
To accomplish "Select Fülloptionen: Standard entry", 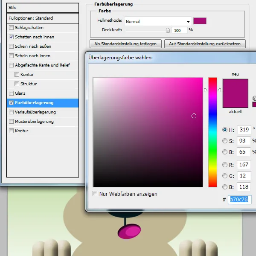I will (x=43, y=18).
